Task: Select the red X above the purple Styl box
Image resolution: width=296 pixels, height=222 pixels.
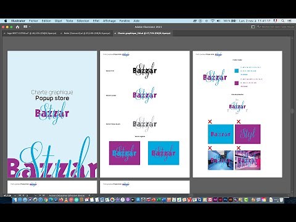Action: pyautogui.click(x=239, y=121)
